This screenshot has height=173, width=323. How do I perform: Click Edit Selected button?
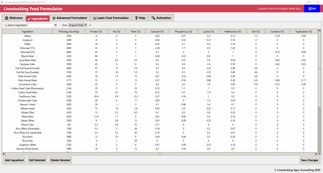(37, 160)
